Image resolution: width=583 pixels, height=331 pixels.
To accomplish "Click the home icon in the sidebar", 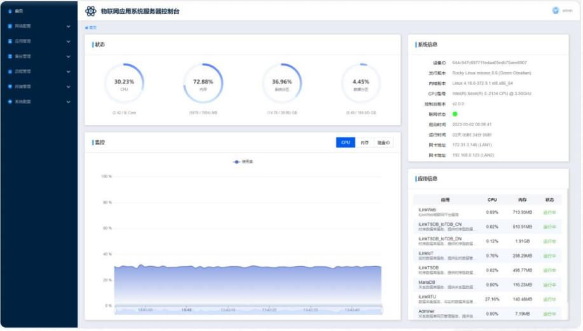I will (10, 11).
